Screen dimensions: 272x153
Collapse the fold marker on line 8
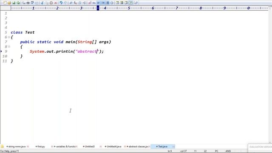pos(9,47)
